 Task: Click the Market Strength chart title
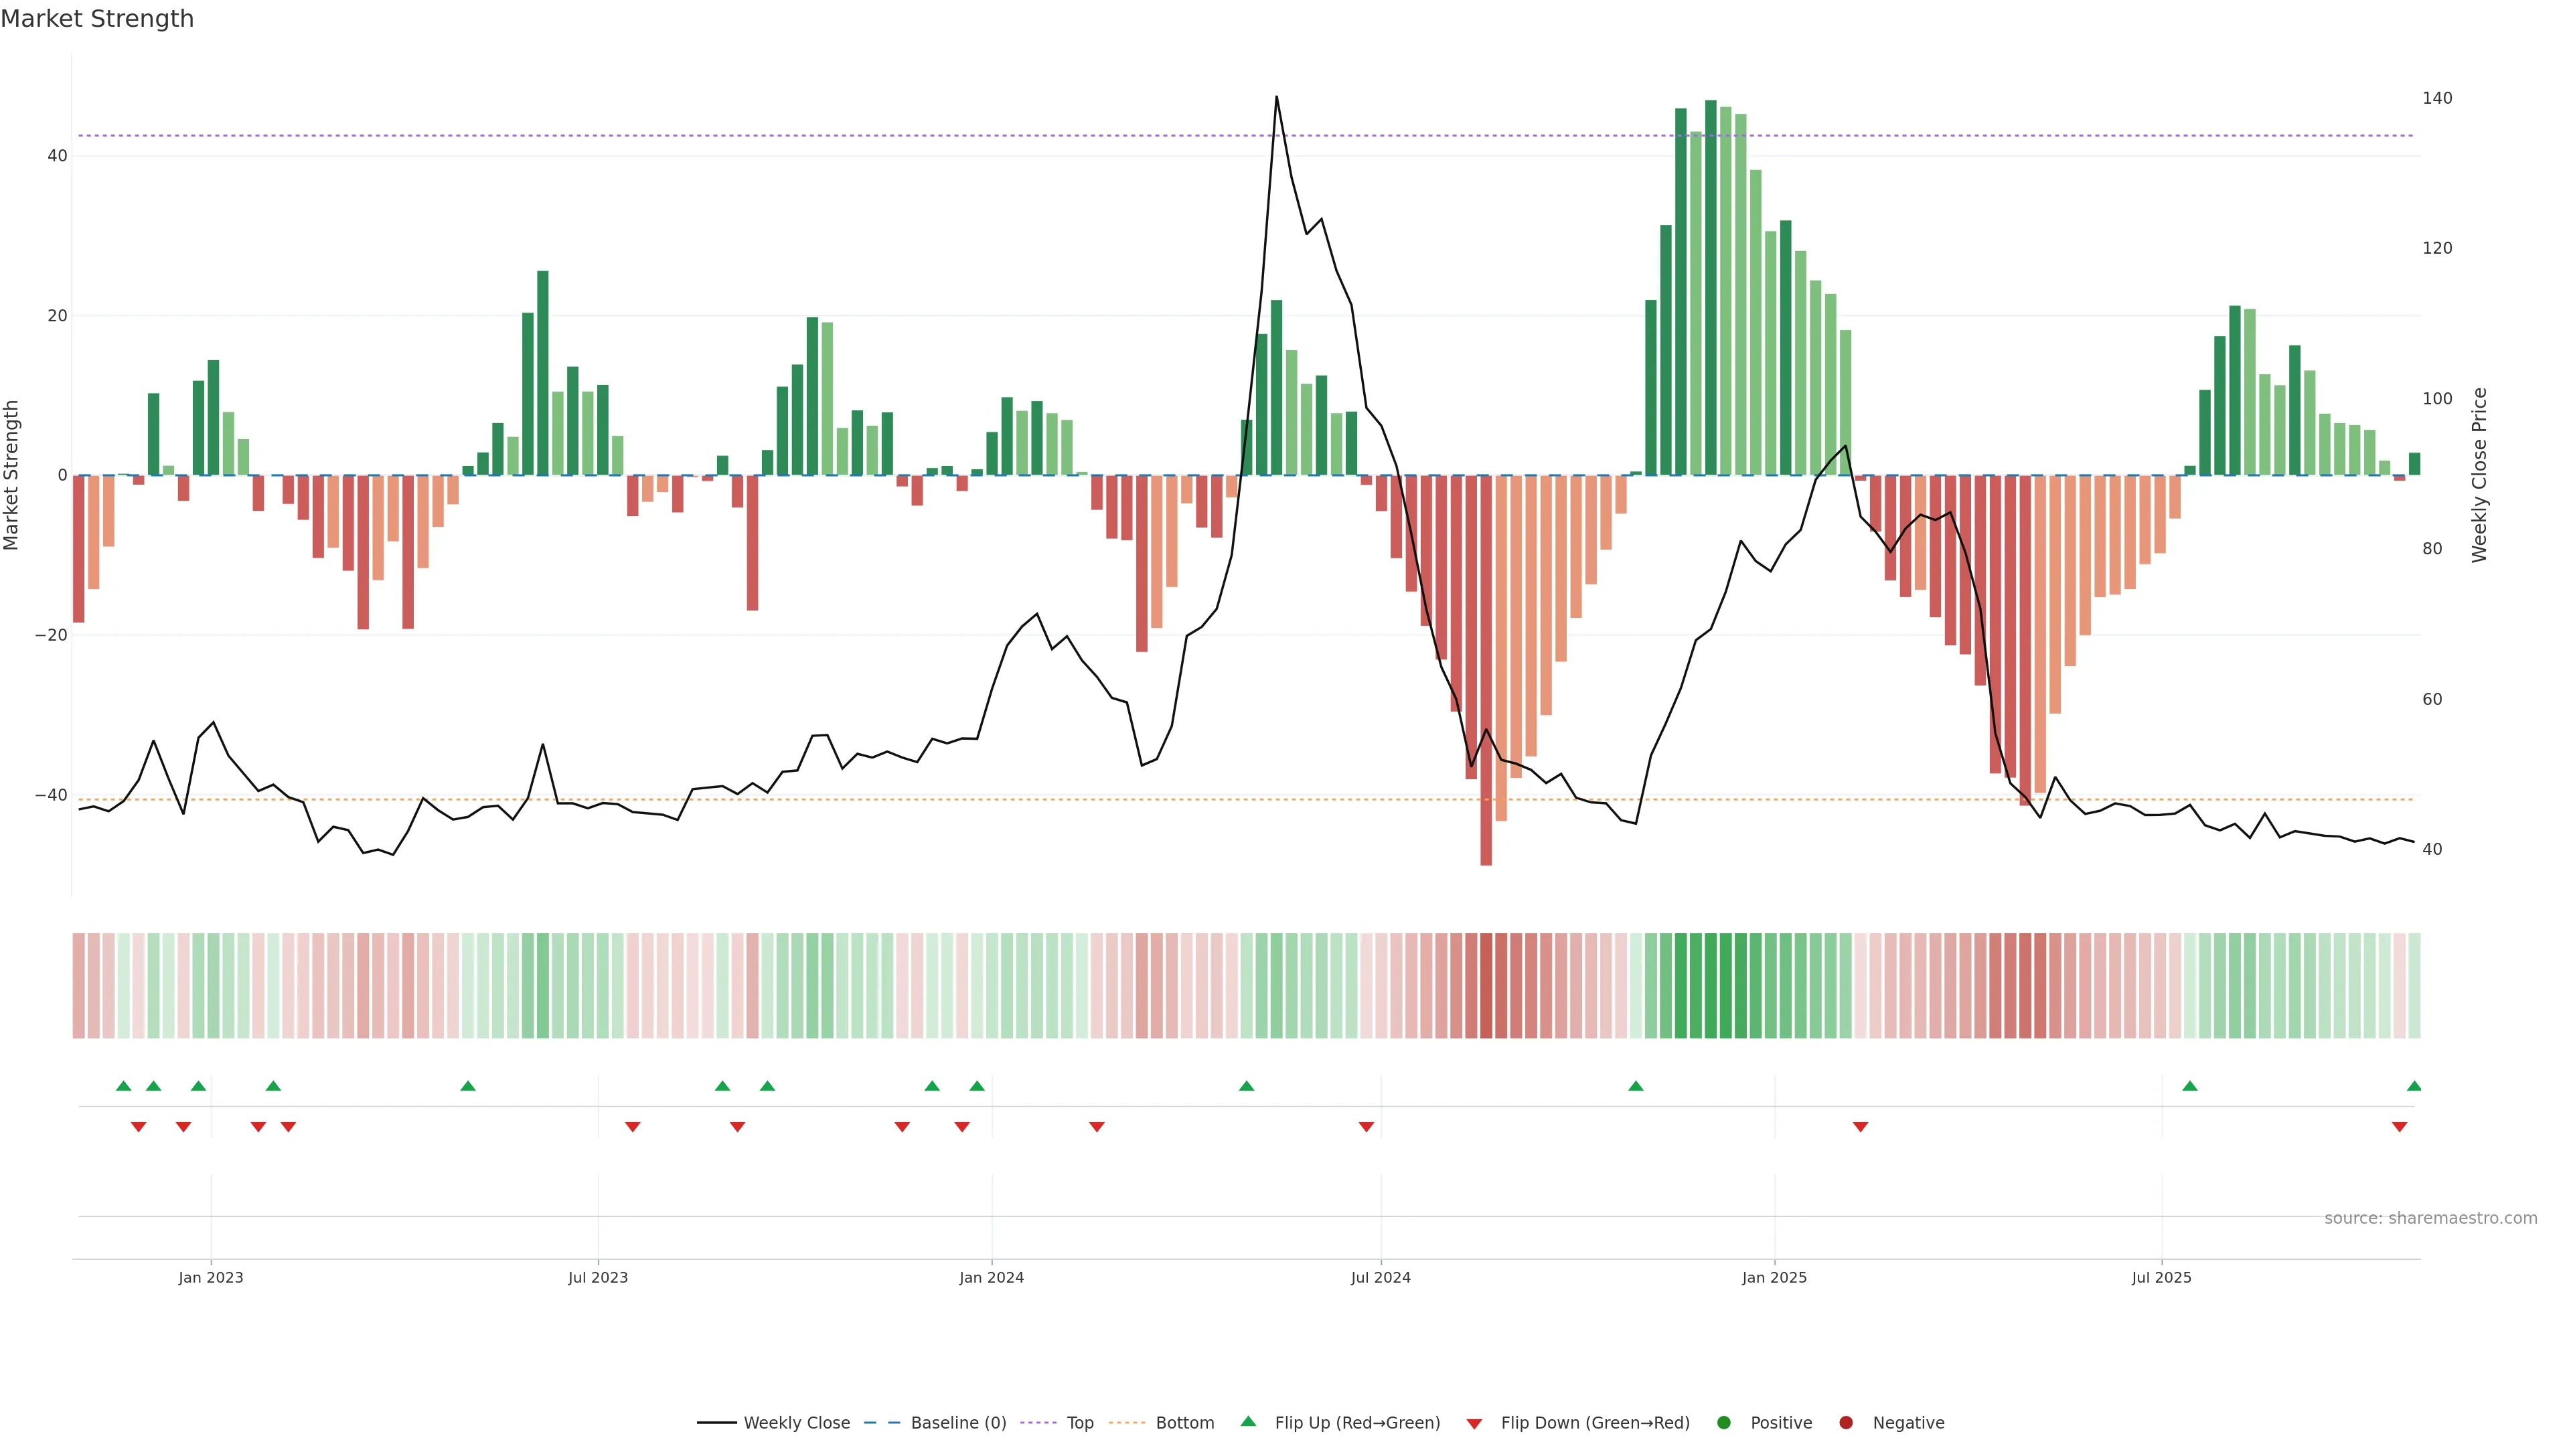click(x=97, y=19)
